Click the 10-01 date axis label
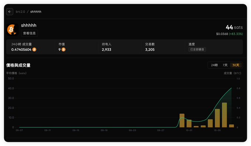251x146 pixels. (x=189, y=130)
